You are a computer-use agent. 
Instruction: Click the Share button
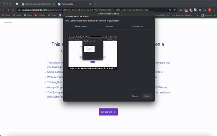(147, 96)
